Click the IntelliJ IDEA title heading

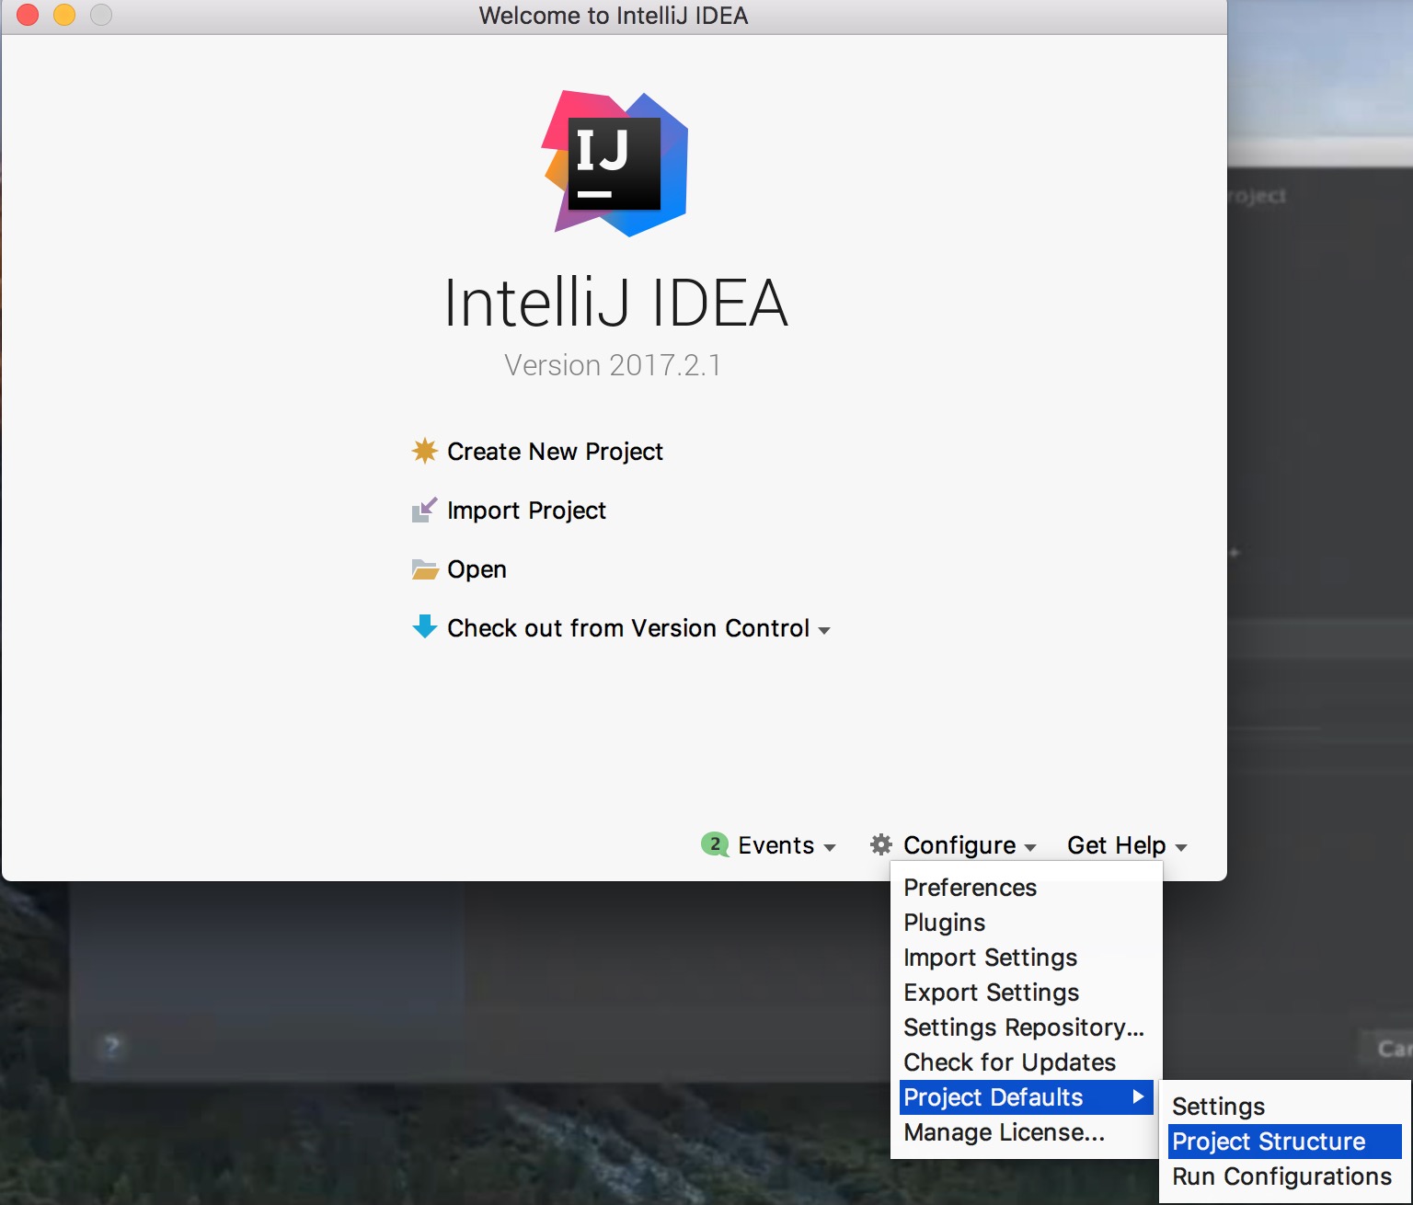[x=615, y=303]
